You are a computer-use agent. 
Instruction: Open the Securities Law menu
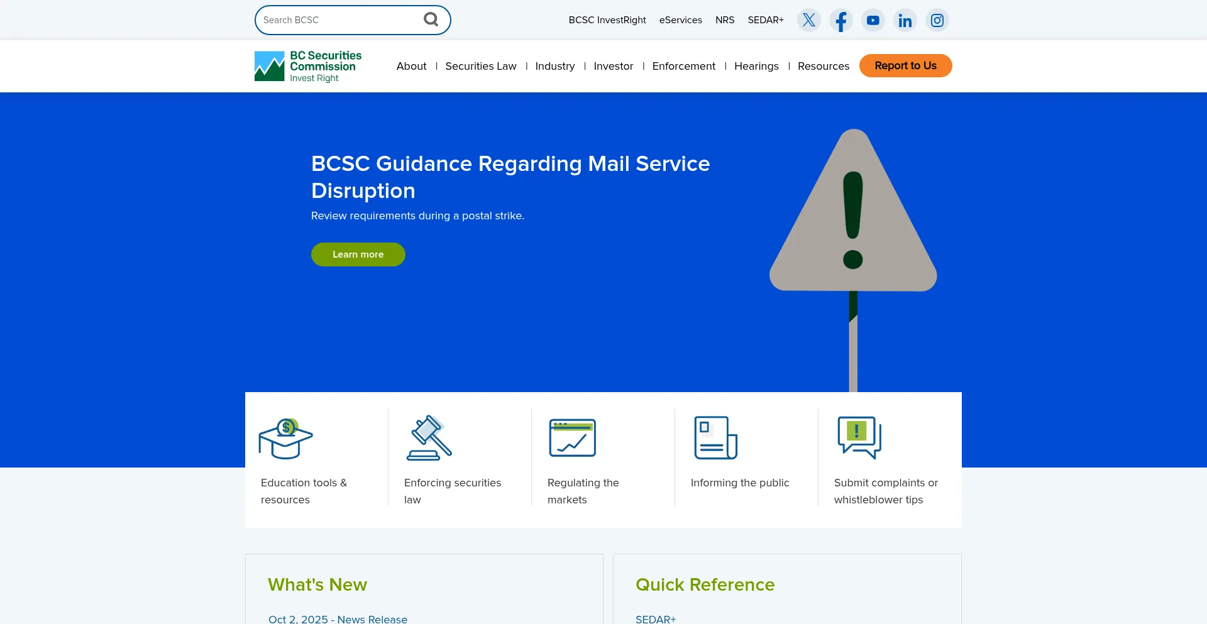tap(480, 66)
